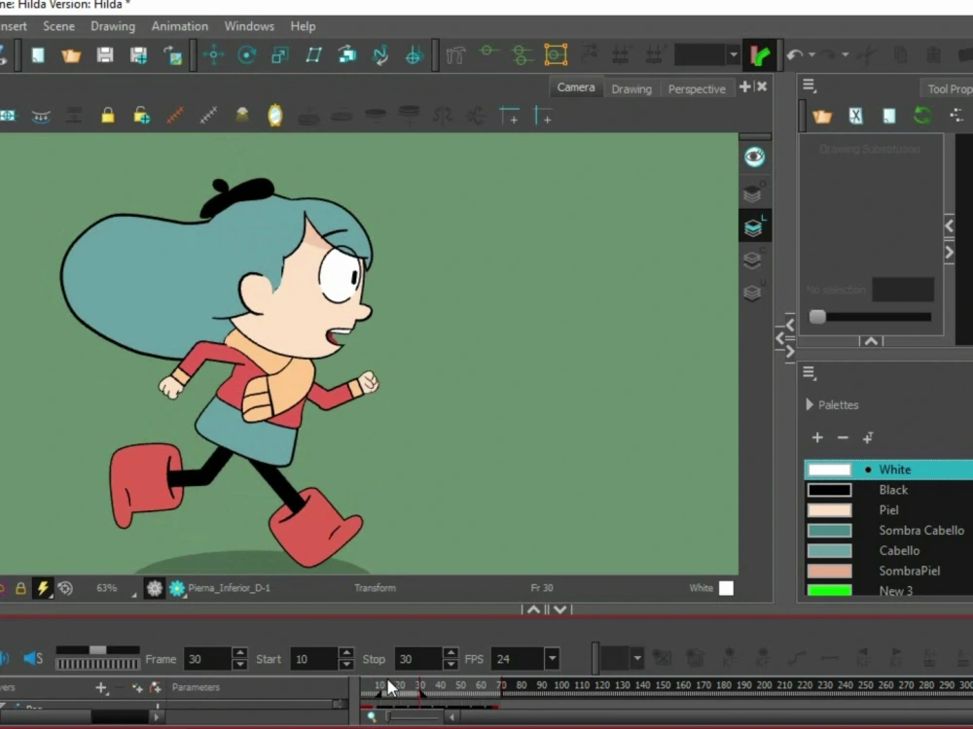Select the Rotate tool
Image resolution: width=973 pixels, height=729 pixels.
(x=246, y=55)
